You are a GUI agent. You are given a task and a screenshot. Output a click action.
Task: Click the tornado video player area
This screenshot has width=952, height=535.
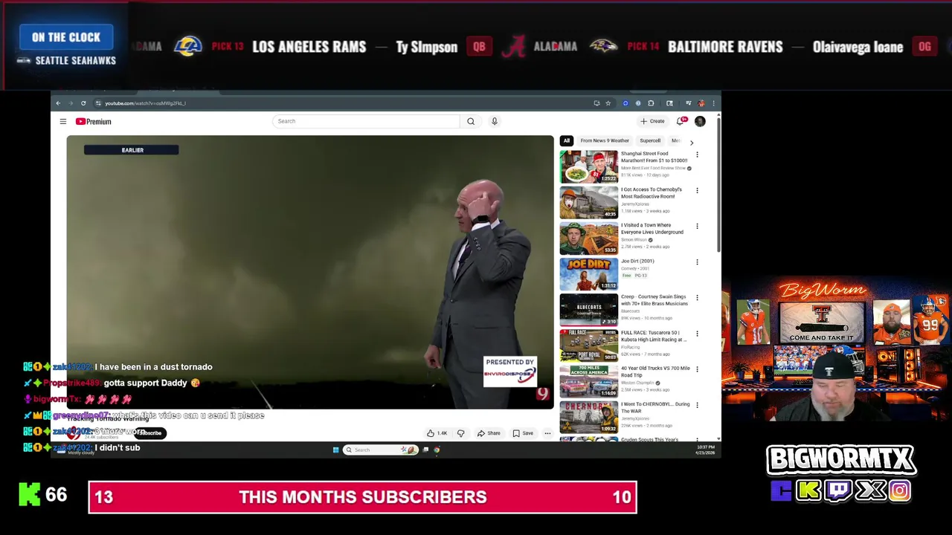[310, 272]
